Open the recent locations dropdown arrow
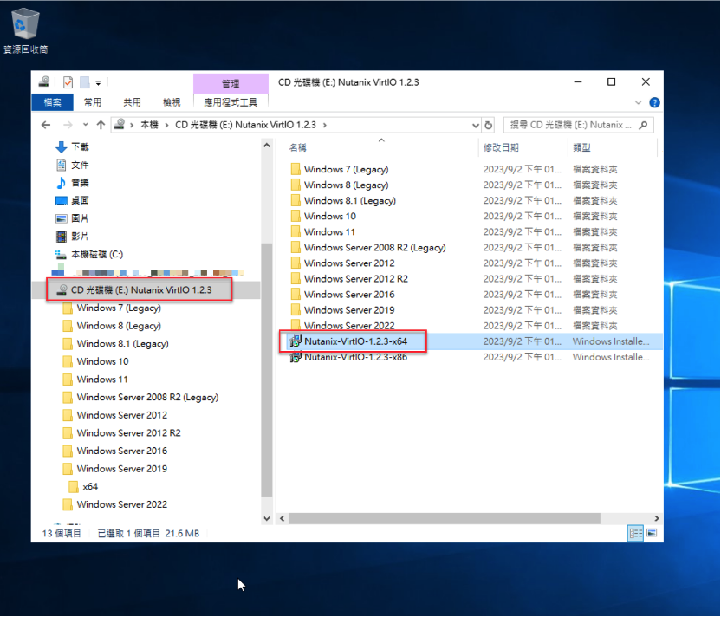This screenshot has height=617, width=721. coord(86,125)
